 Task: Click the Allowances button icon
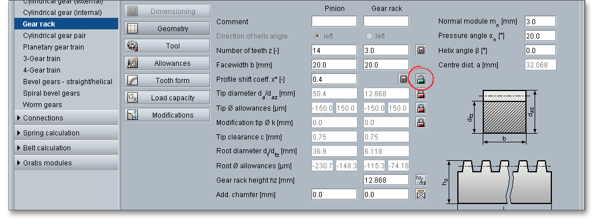(x=133, y=63)
